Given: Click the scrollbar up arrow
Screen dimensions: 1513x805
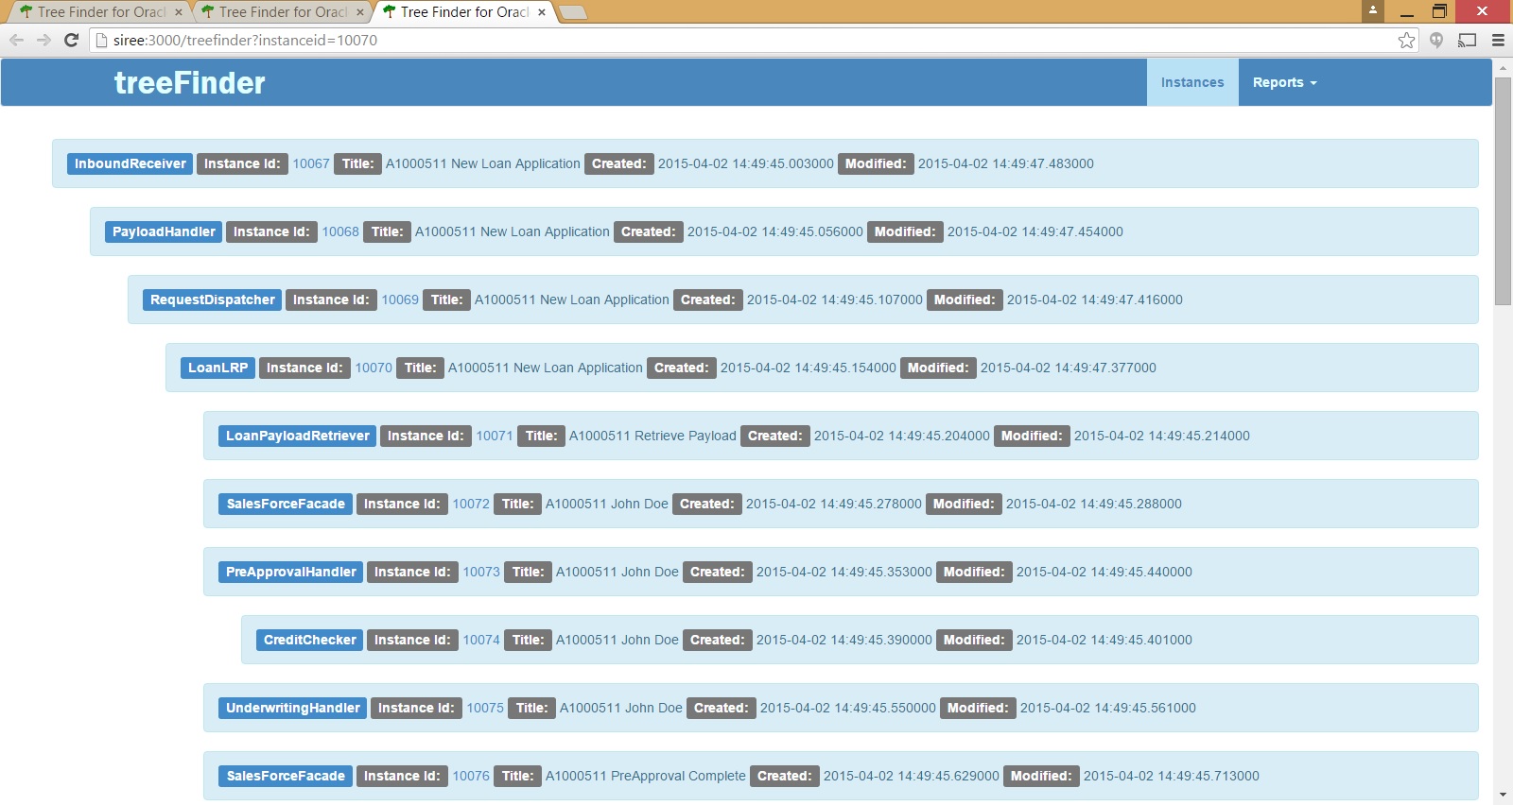Looking at the screenshot, I should click(x=1503, y=66).
